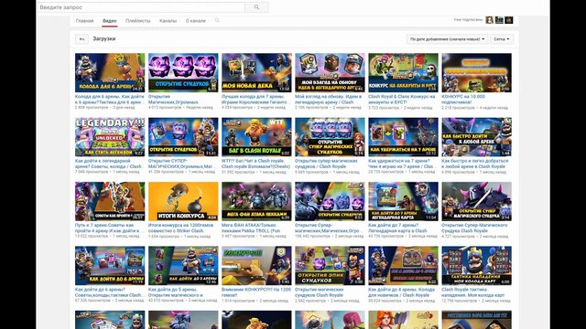Open the channel search magnifier icon
Screen dimensions: 586x329
pyautogui.click(x=217, y=20)
